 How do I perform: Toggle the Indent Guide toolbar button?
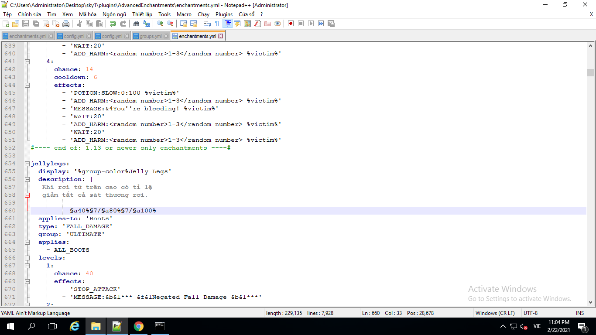[x=227, y=24]
